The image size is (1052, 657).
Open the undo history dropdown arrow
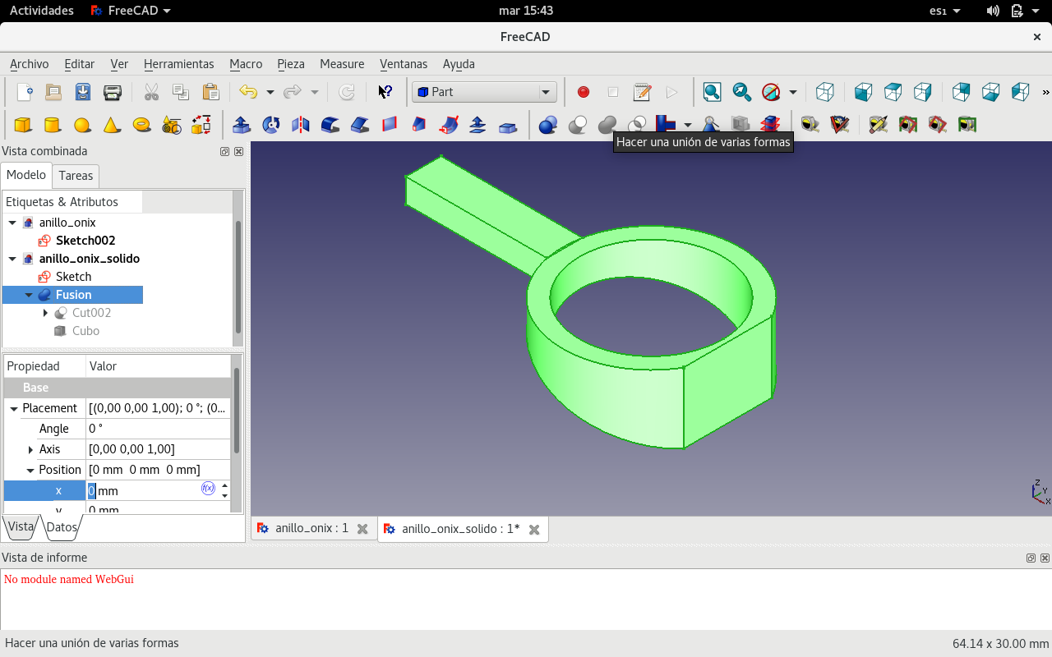pos(270,92)
